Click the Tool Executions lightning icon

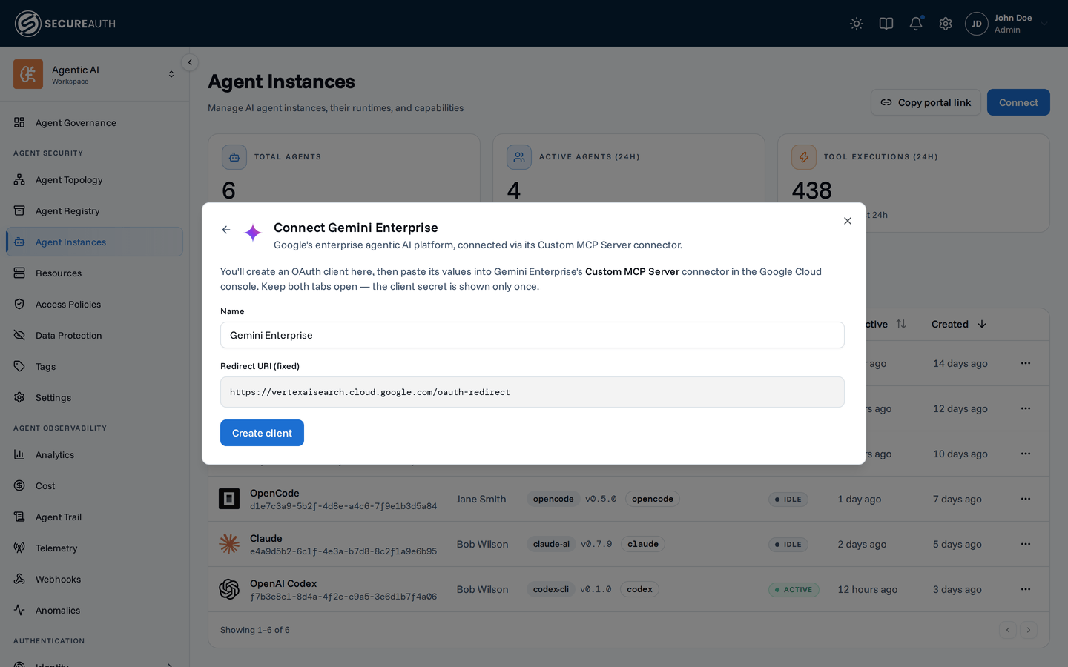[804, 157]
